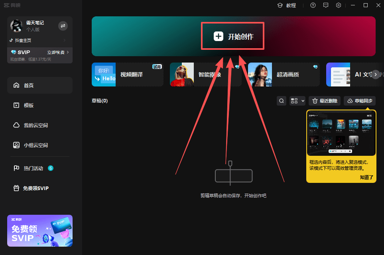
Task: Click the account switch arrows icon
Action: 63,26
